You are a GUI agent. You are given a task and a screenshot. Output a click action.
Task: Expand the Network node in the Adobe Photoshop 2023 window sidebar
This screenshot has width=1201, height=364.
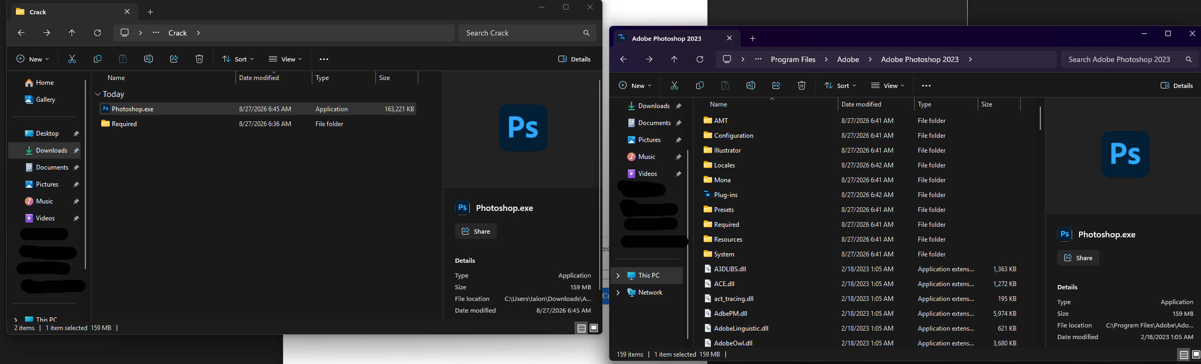point(618,292)
